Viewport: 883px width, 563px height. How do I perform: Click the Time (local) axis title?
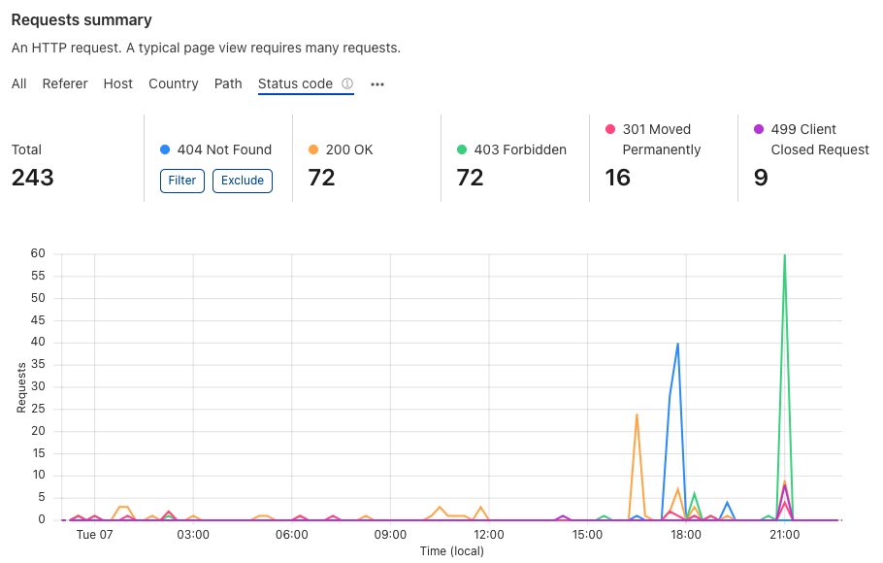(451, 551)
